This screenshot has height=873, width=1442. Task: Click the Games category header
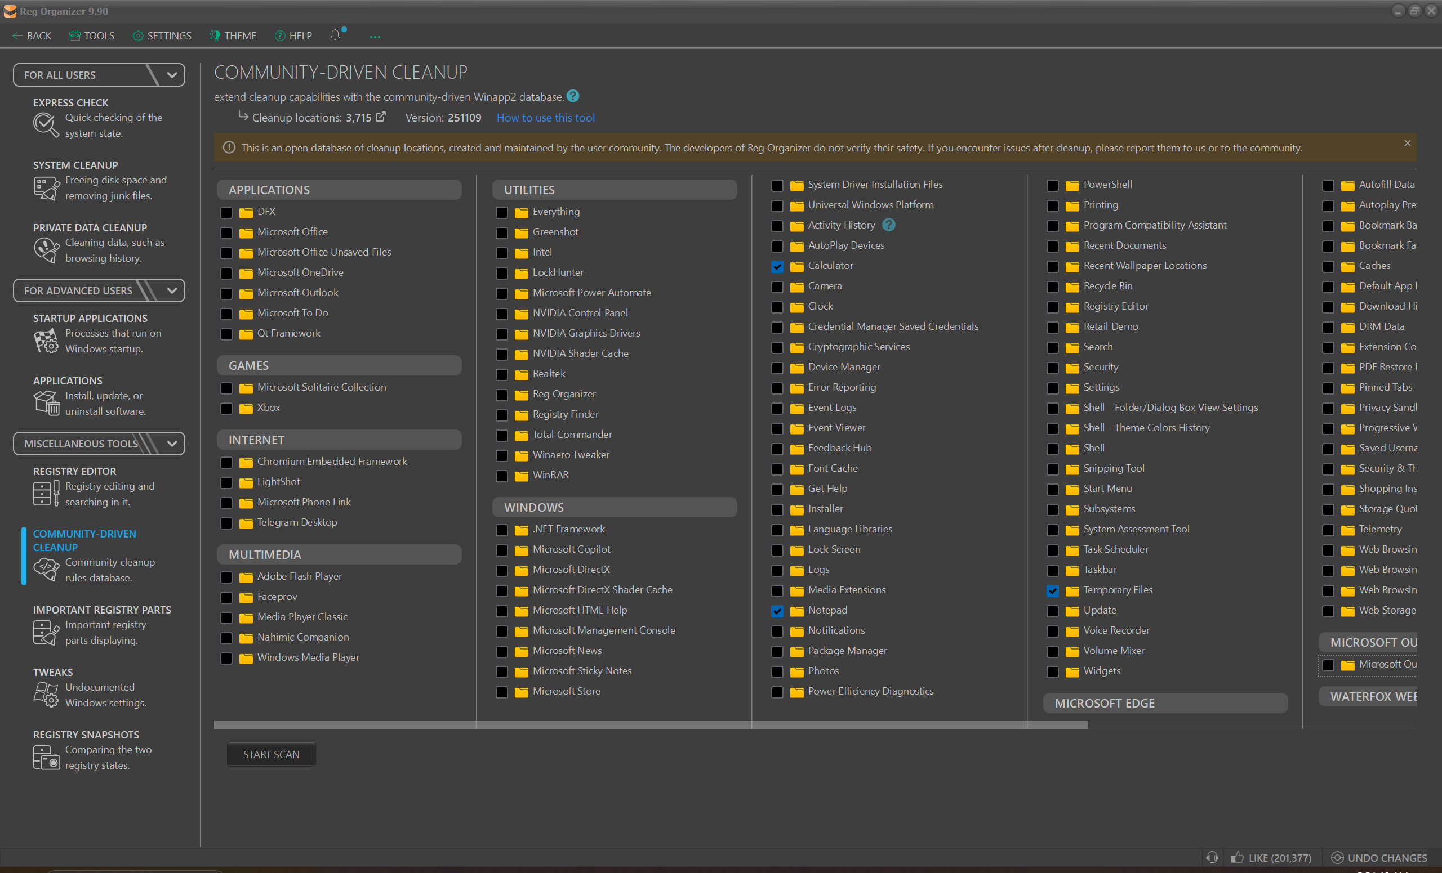(x=340, y=365)
